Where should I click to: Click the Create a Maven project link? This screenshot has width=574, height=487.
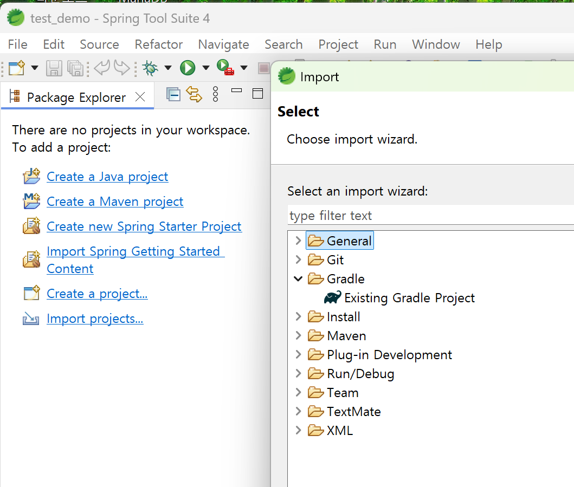pyautogui.click(x=115, y=202)
